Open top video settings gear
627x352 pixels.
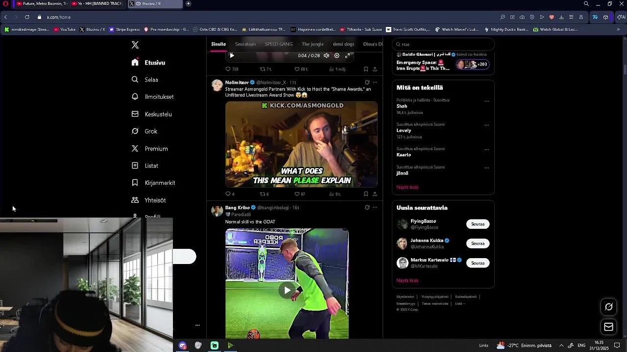337,56
